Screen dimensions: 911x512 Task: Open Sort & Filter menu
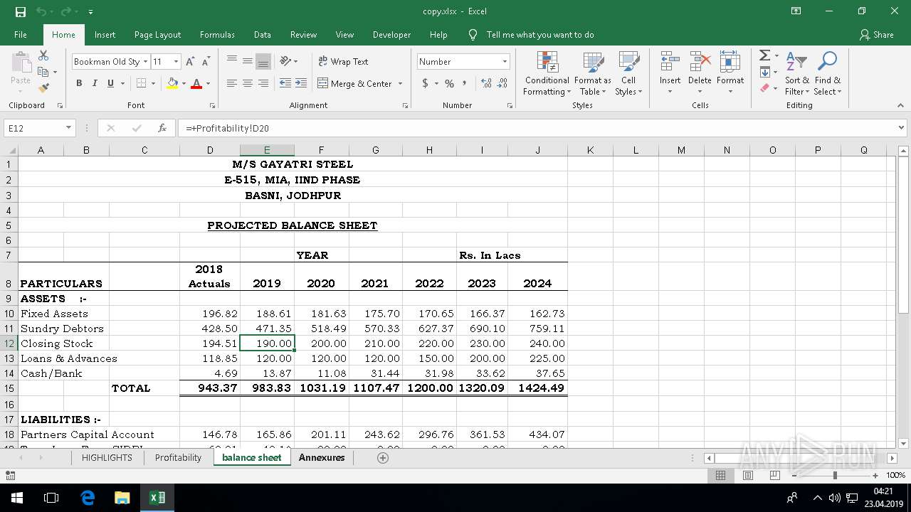(x=796, y=73)
